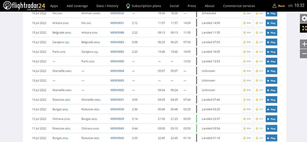Open About menu item
This screenshot has width=307, height=142.
click(209, 6)
